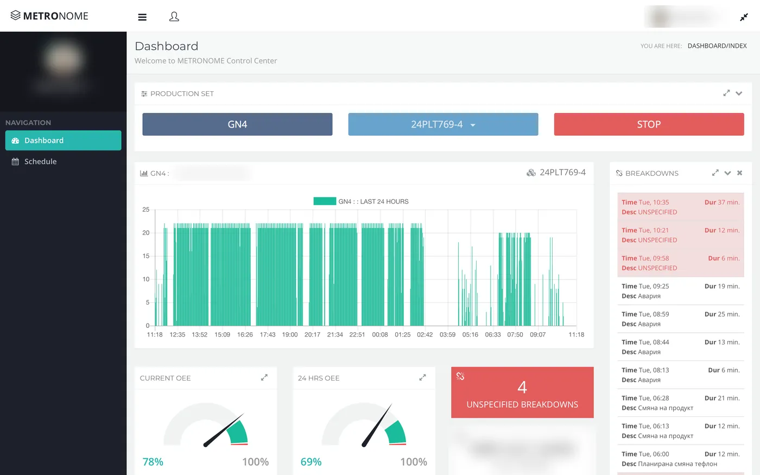Click the boxes icon beside 24PLT769-4
This screenshot has width=760, height=475.
click(x=531, y=173)
